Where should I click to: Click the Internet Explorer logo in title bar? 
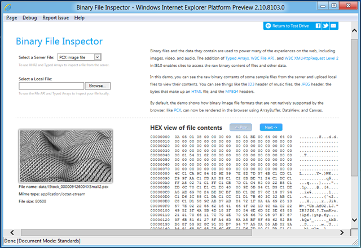pos(7,7)
